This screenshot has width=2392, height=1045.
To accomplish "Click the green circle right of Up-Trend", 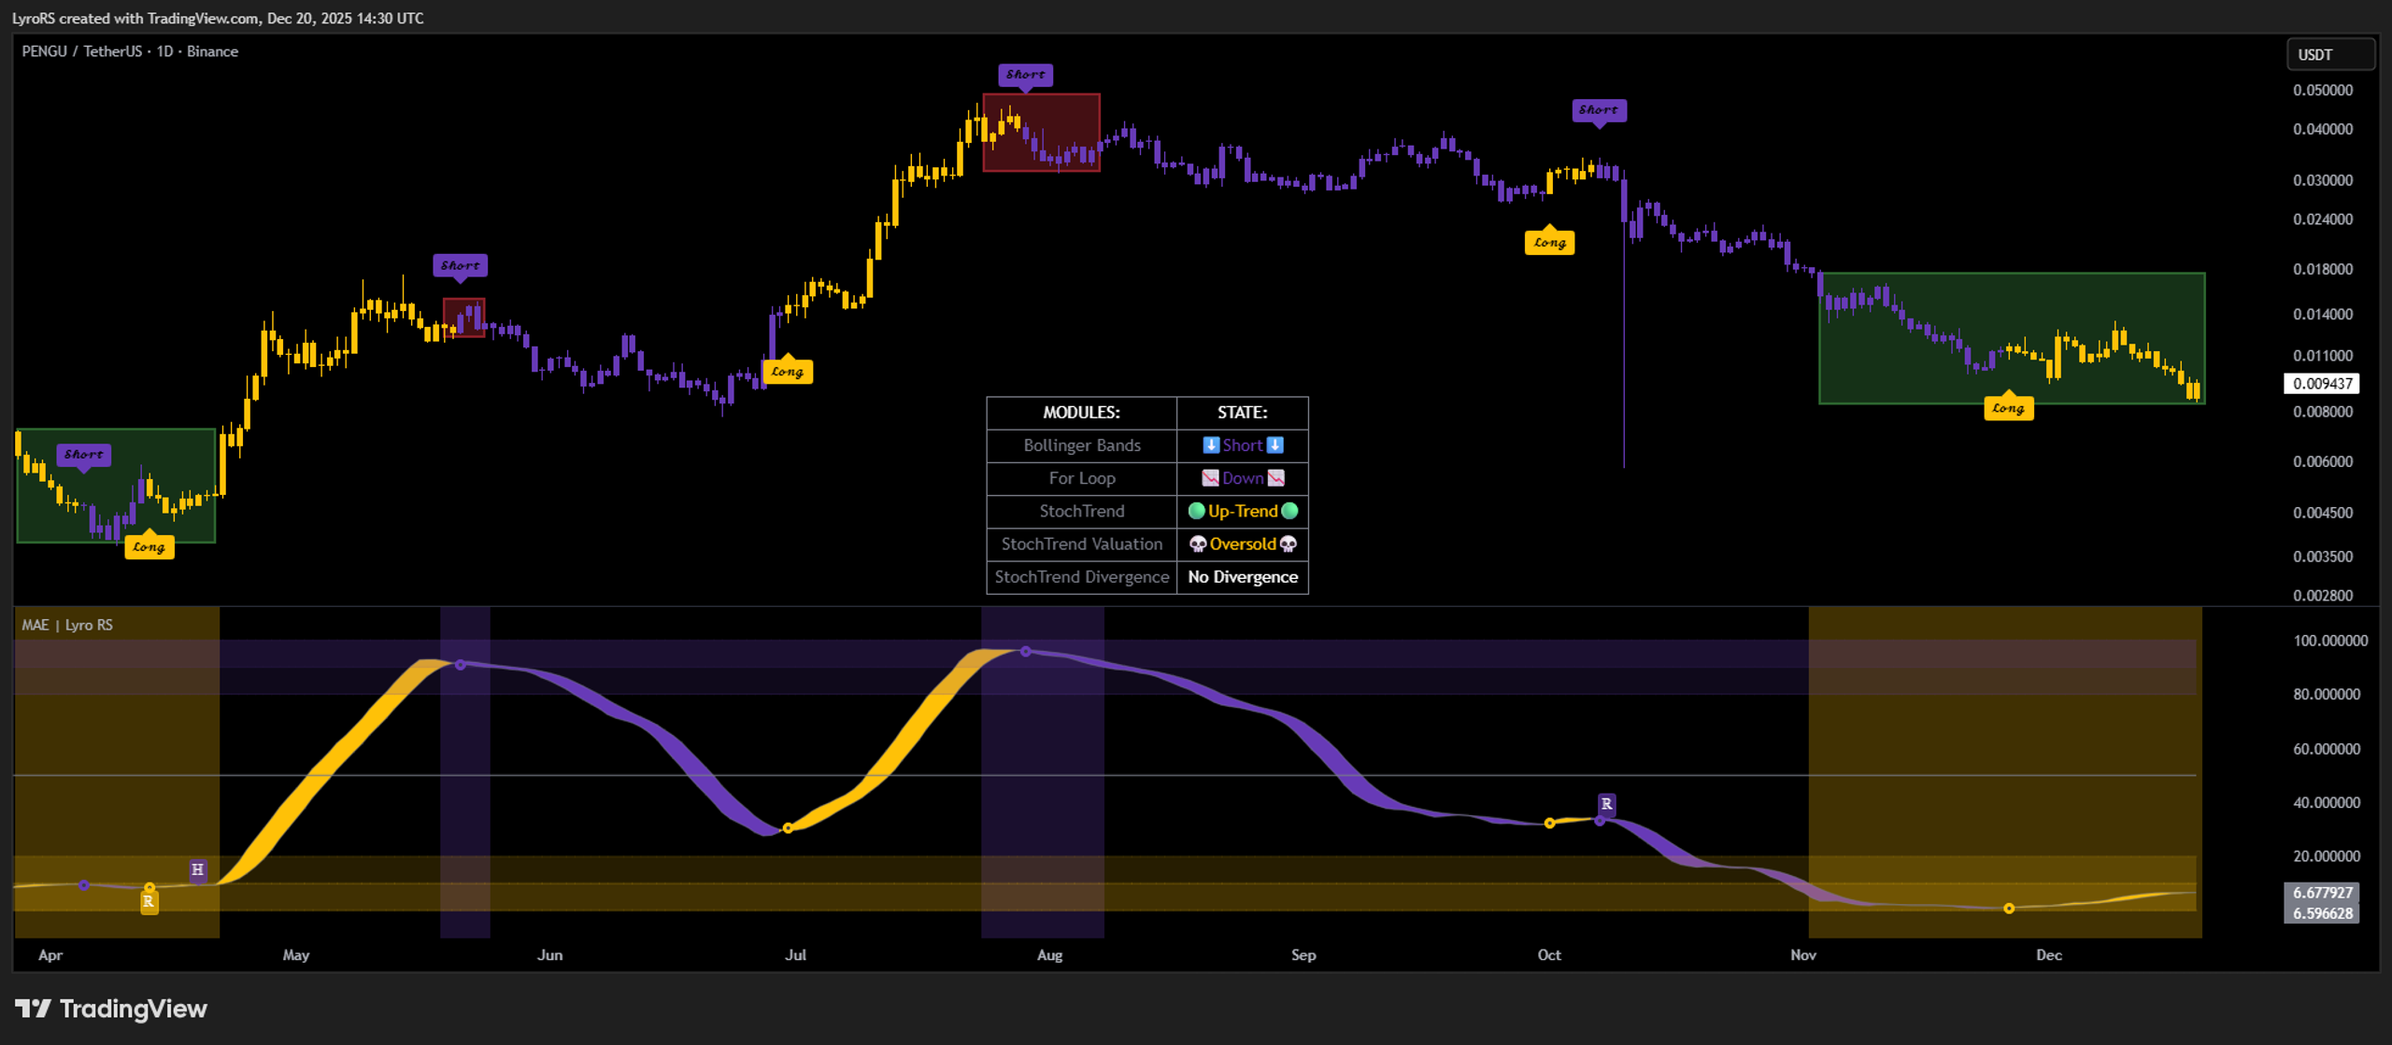I will coord(1290,511).
